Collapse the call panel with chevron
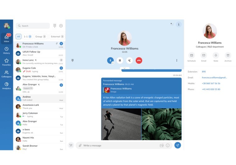236x165 pixels. click(125, 68)
